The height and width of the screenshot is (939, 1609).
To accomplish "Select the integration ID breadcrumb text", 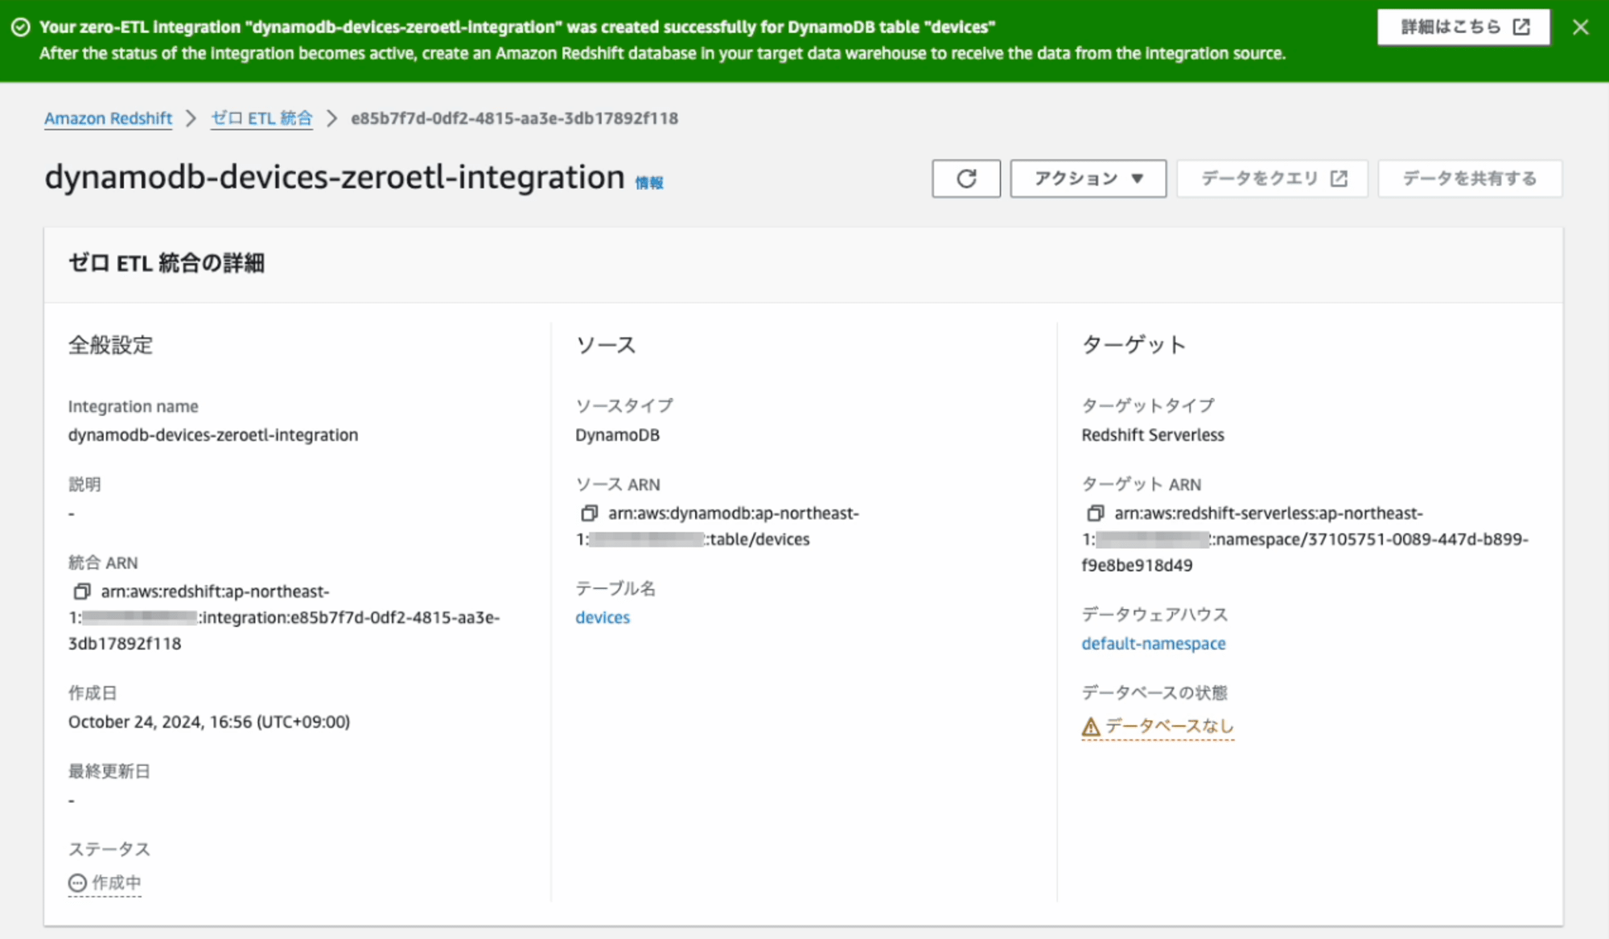I will point(514,118).
